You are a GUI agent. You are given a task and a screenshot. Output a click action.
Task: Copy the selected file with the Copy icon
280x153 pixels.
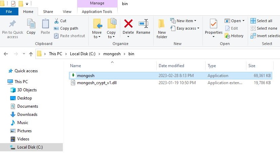31,27
